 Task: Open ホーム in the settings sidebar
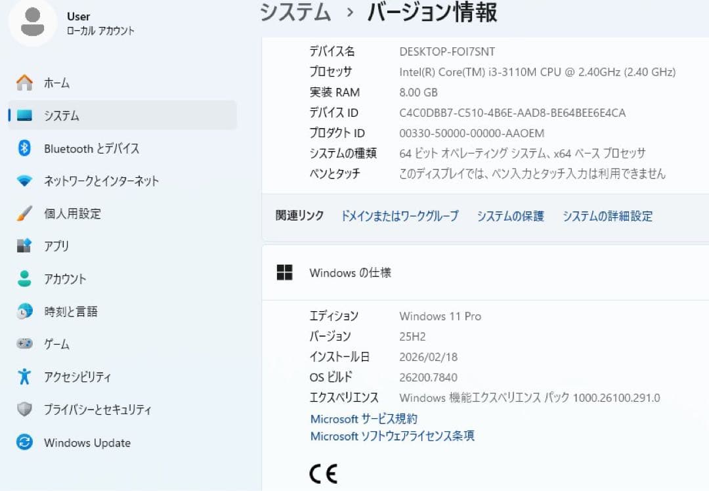(123, 83)
